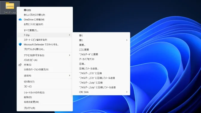This screenshot has width=201, height=113.
Task: Select "フォルダー_2.7z" に圧縮
Action: pyautogui.click(x=101, y=73)
